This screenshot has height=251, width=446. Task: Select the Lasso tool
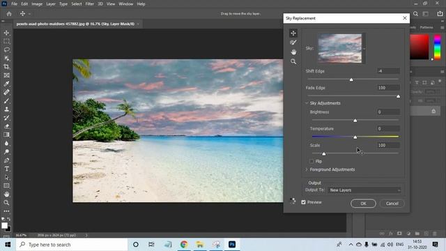[x=6, y=50]
